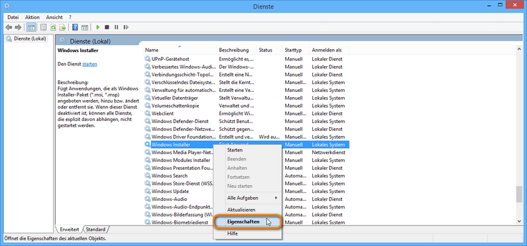The width and height of the screenshot is (527, 246).
Task: Click the show/hide action pane icon
Action: [85, 27]
